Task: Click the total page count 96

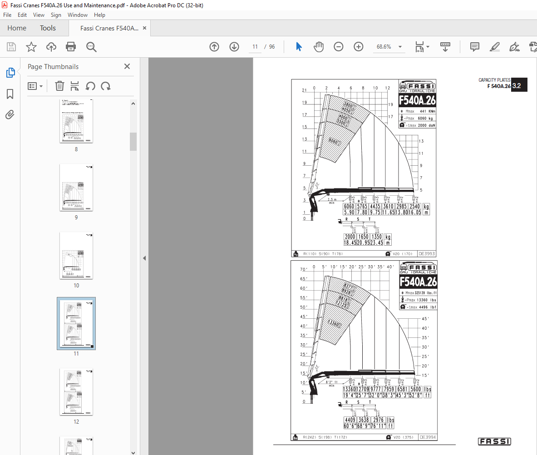Action: tap(271, 47)
